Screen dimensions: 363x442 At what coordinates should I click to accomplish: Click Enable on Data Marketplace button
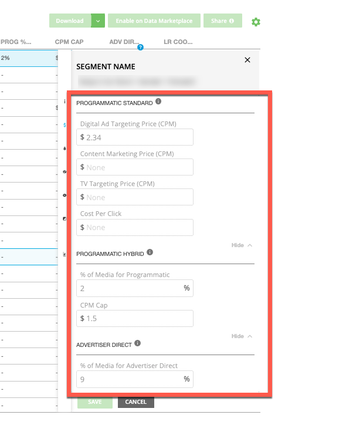coord(154,21)
